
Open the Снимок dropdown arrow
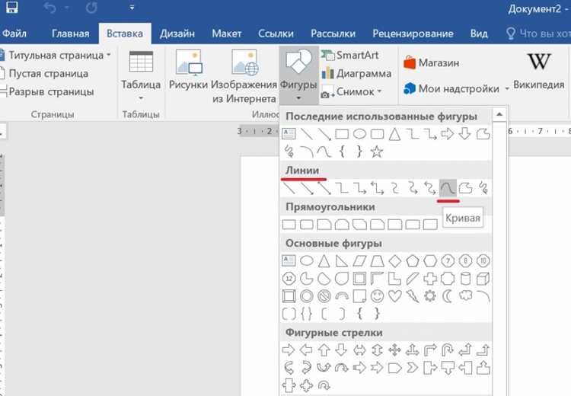click(x=379, y=91)
